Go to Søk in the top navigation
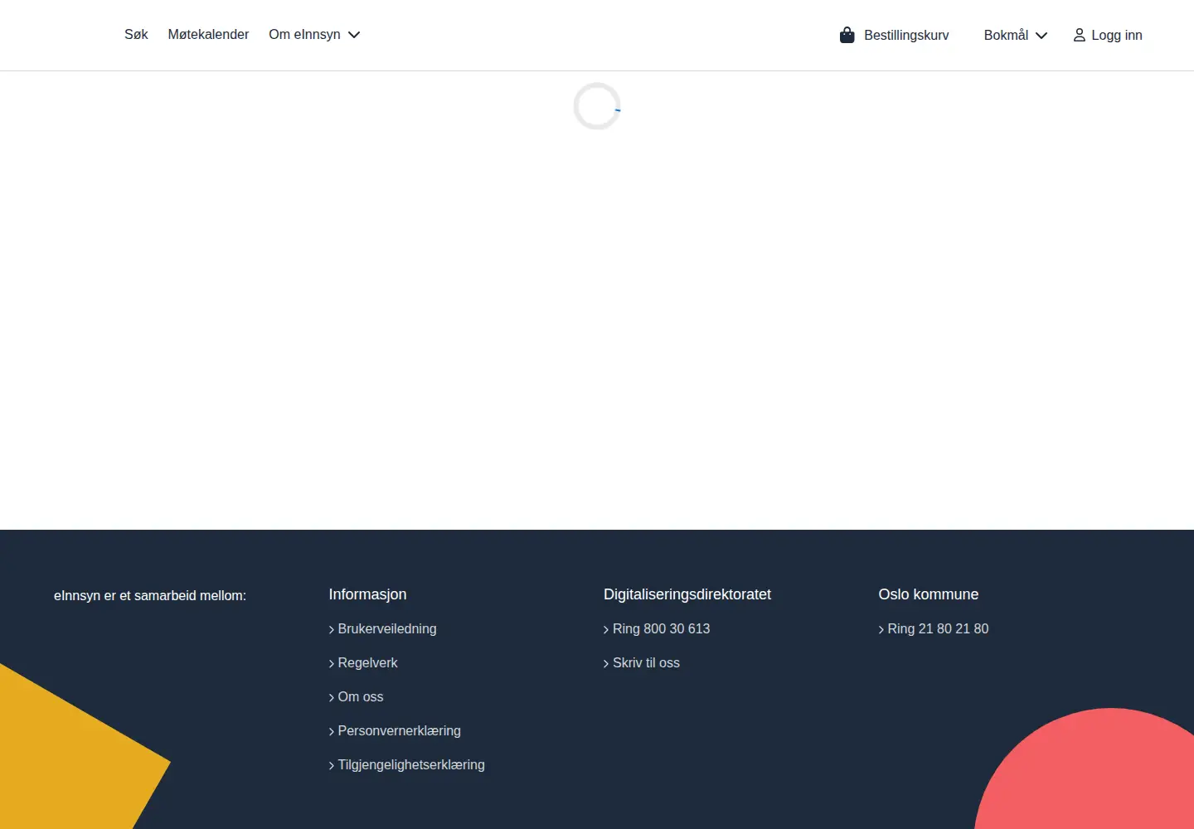 pyautogui.click(x=136, y=34)
